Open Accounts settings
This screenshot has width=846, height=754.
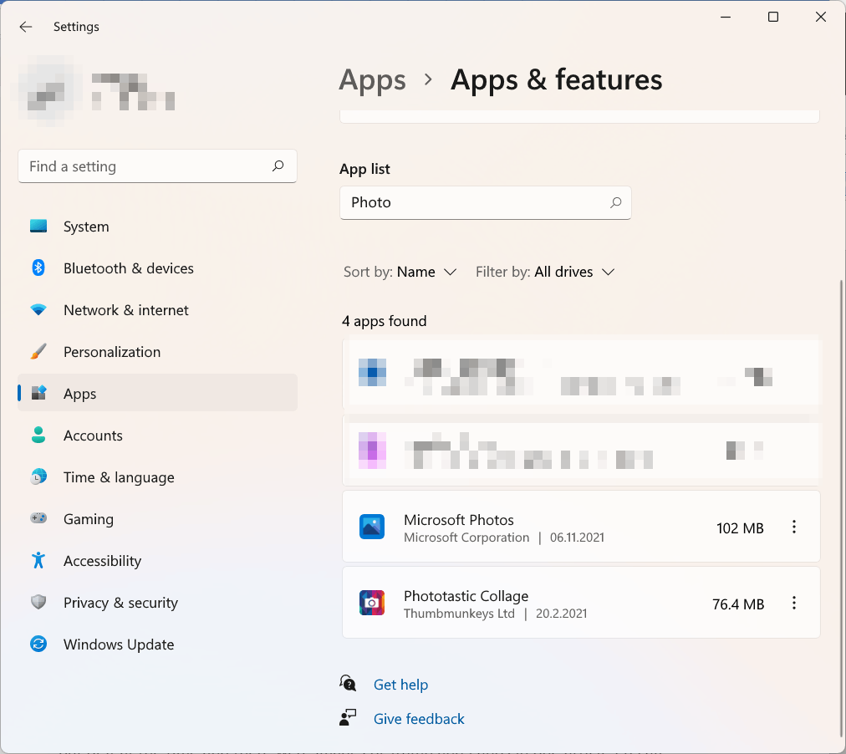157,436
